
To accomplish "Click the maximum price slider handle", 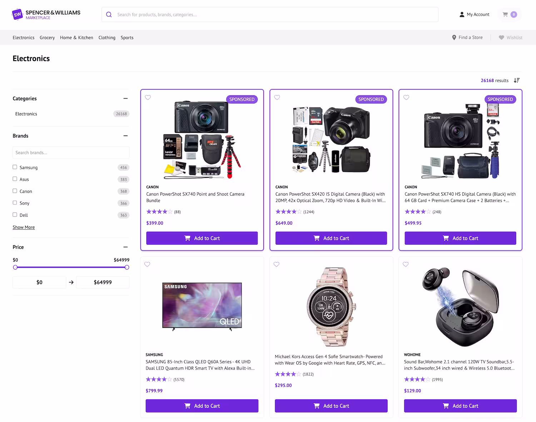I will pyautogui.click(x=127, y=267).
